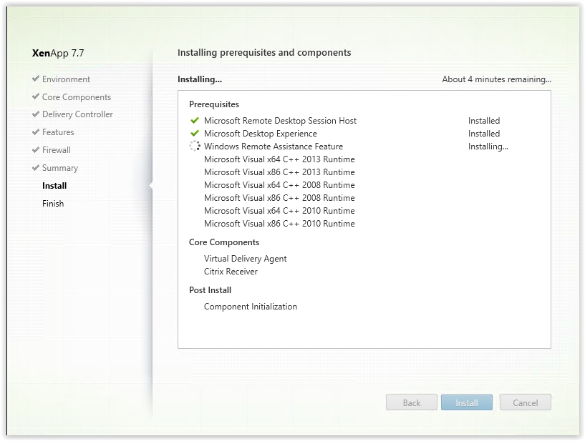The height and width of the screenshot is (441, 585).
Task: Select the Finish sidebar step
Action: click(53, 204)
